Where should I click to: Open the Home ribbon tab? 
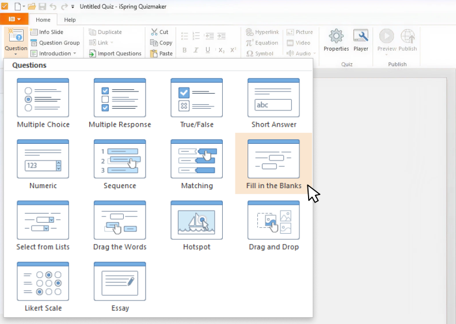[43, 20]
